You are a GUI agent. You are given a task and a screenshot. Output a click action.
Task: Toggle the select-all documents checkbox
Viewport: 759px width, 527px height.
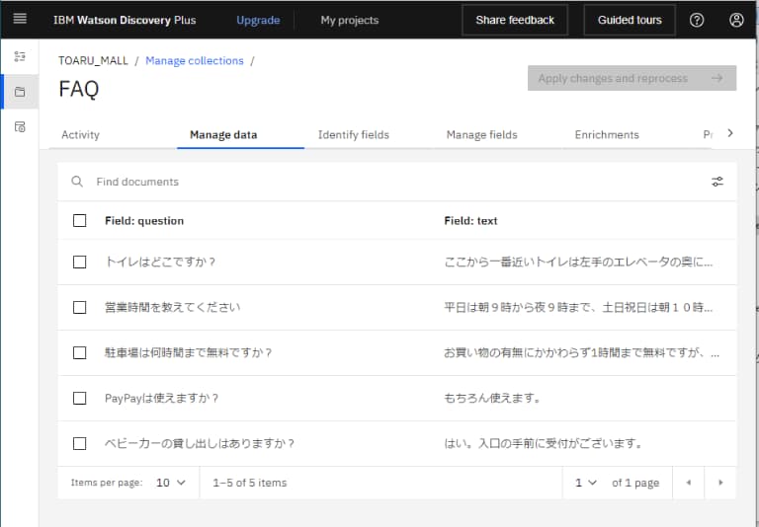click(x=80, y=221)
